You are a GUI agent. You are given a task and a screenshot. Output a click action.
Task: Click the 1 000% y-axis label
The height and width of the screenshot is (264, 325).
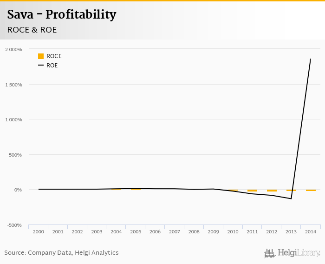click(13, 119)
